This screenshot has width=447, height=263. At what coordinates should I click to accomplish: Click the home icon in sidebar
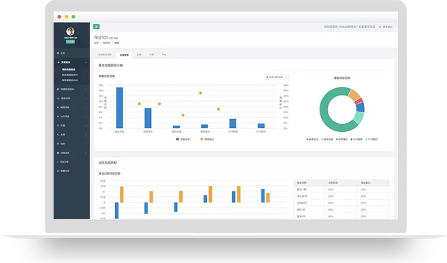pos(58,53)
